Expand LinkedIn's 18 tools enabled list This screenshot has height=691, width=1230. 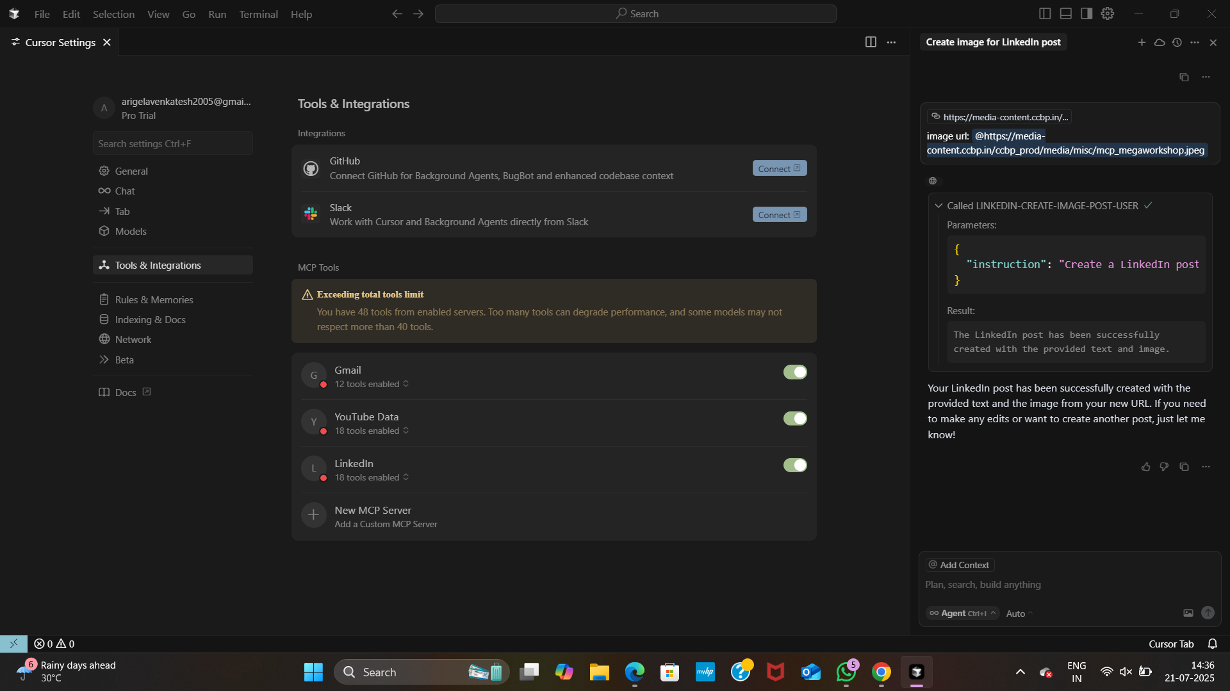pyautogui.click(x=372, y=477)
